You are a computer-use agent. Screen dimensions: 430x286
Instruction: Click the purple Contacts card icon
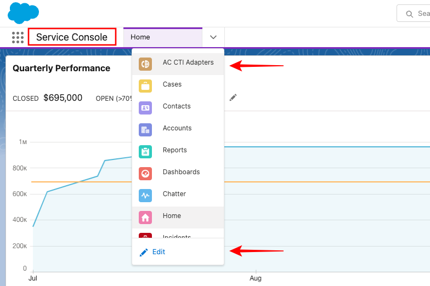click(x=145, y=108)
